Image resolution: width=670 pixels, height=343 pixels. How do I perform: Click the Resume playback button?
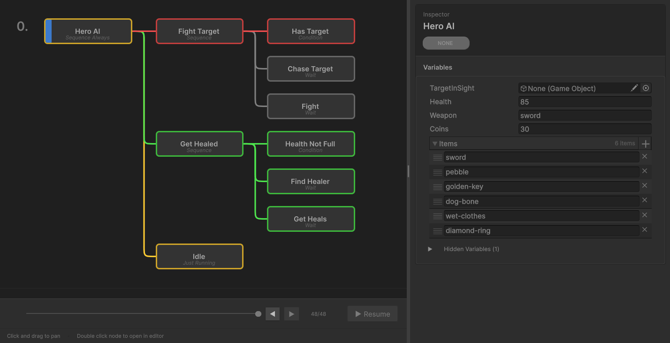[372, 313]
